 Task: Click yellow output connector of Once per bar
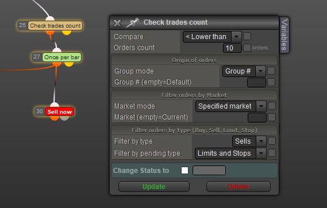point(69,64)
